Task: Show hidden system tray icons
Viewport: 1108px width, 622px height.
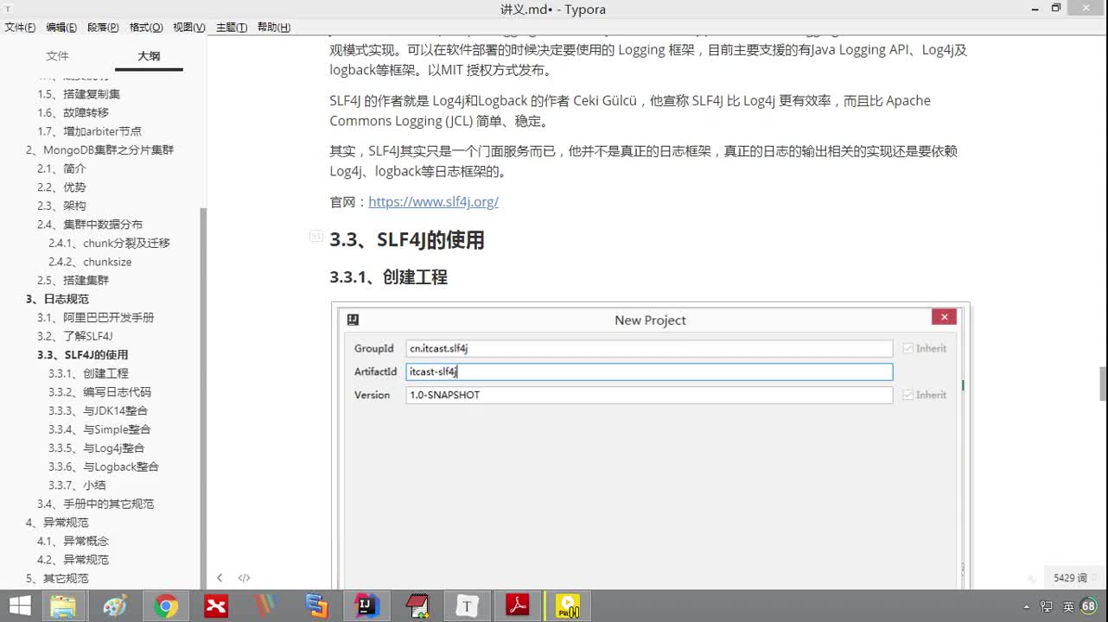Action: click(1026, 606)
